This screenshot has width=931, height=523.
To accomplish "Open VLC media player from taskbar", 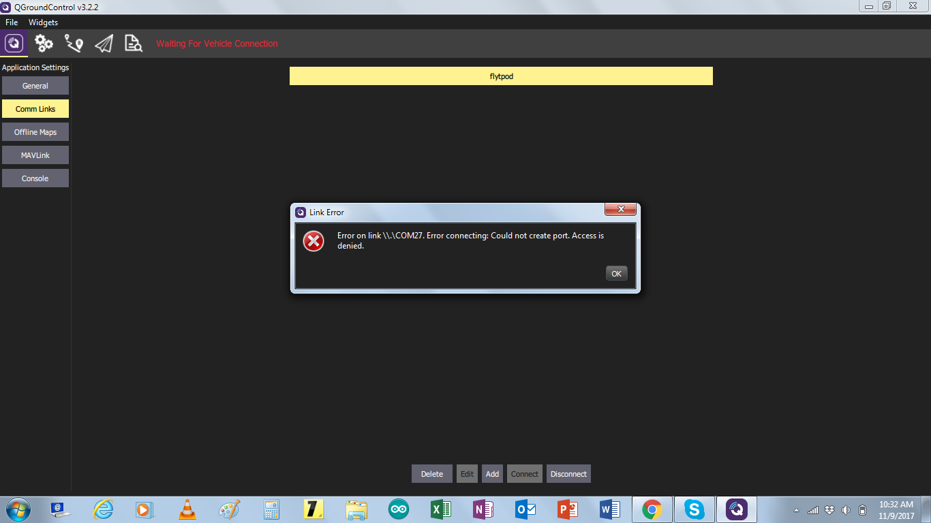I will [x=187, y=509].
